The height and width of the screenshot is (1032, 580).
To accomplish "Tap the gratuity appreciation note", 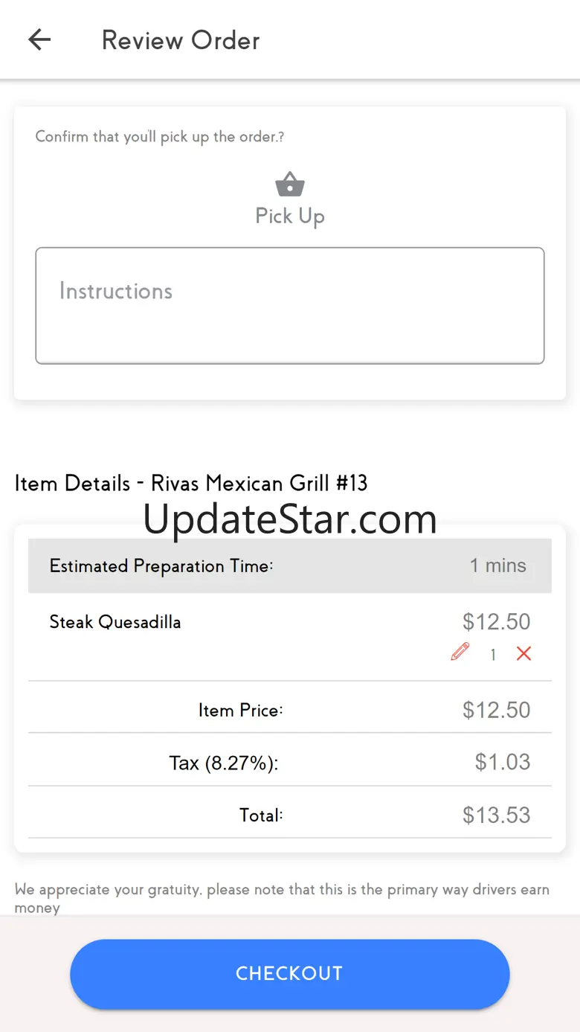I will click(x=282, y=898).
